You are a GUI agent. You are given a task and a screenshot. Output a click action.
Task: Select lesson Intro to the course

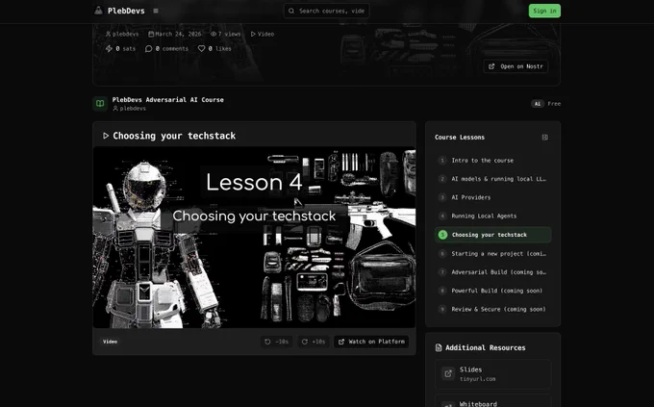[x=492, y=161]
